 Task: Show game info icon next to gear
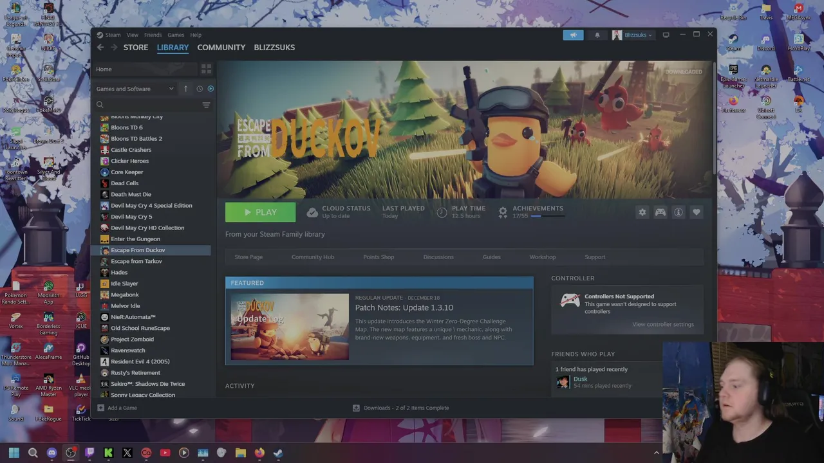pyautogui.click(x=678, y=212)
